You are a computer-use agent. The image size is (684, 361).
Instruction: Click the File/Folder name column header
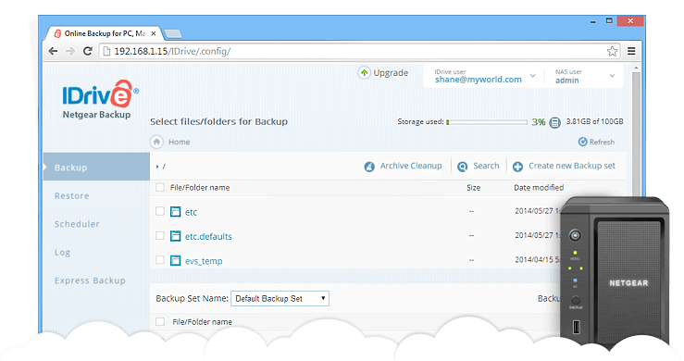click(x=200, y=188)
